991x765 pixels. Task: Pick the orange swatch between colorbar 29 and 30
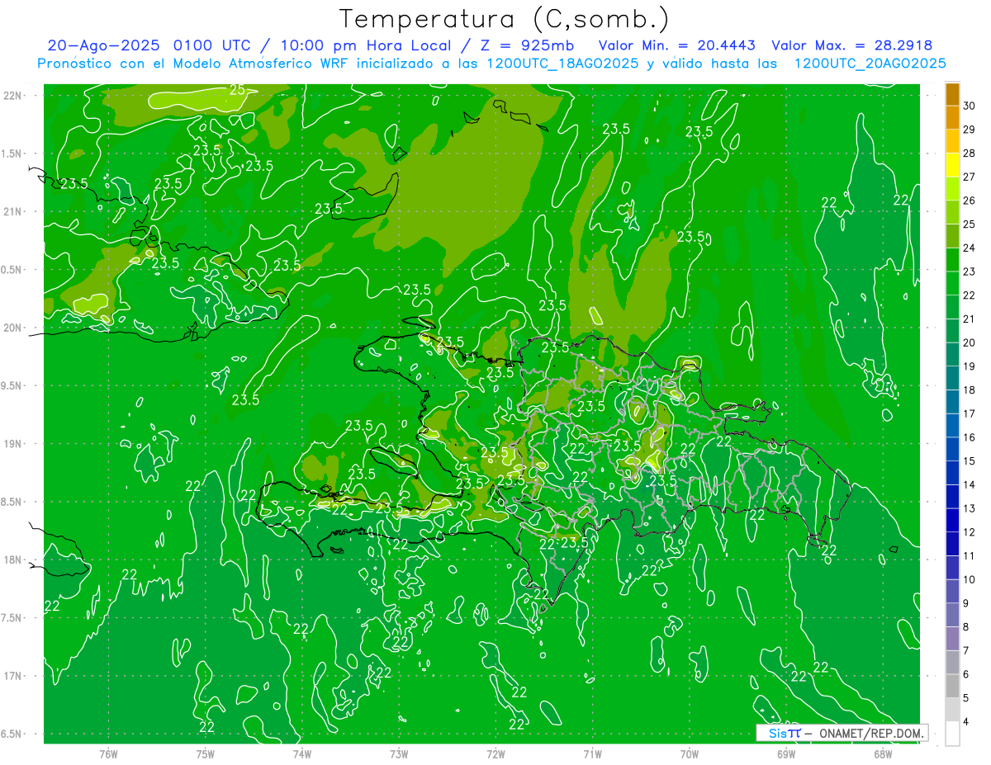tap(952, 117)
